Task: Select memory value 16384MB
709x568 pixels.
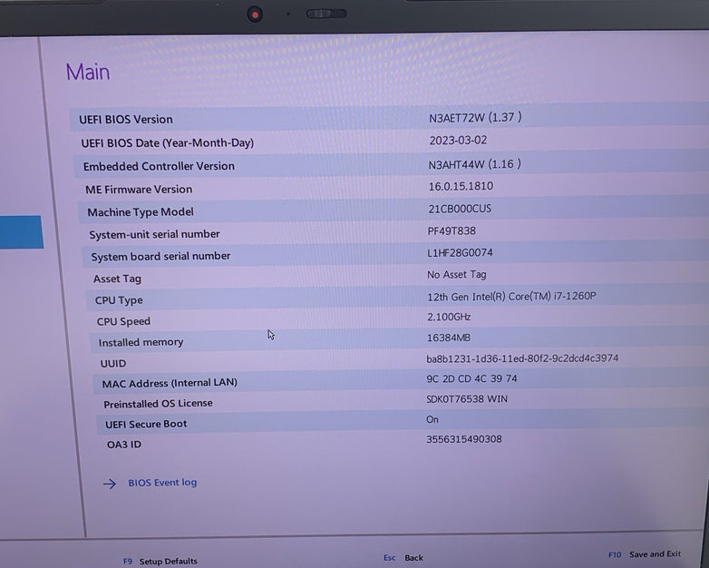Action: pyautogui.click(x=449, y=338)
